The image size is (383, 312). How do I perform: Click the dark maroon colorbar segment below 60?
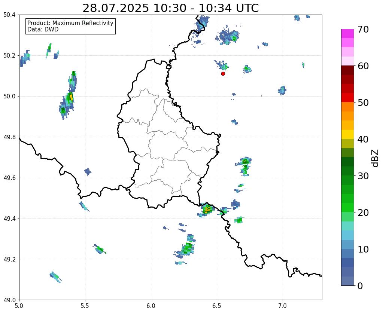(x=347, y=70)
